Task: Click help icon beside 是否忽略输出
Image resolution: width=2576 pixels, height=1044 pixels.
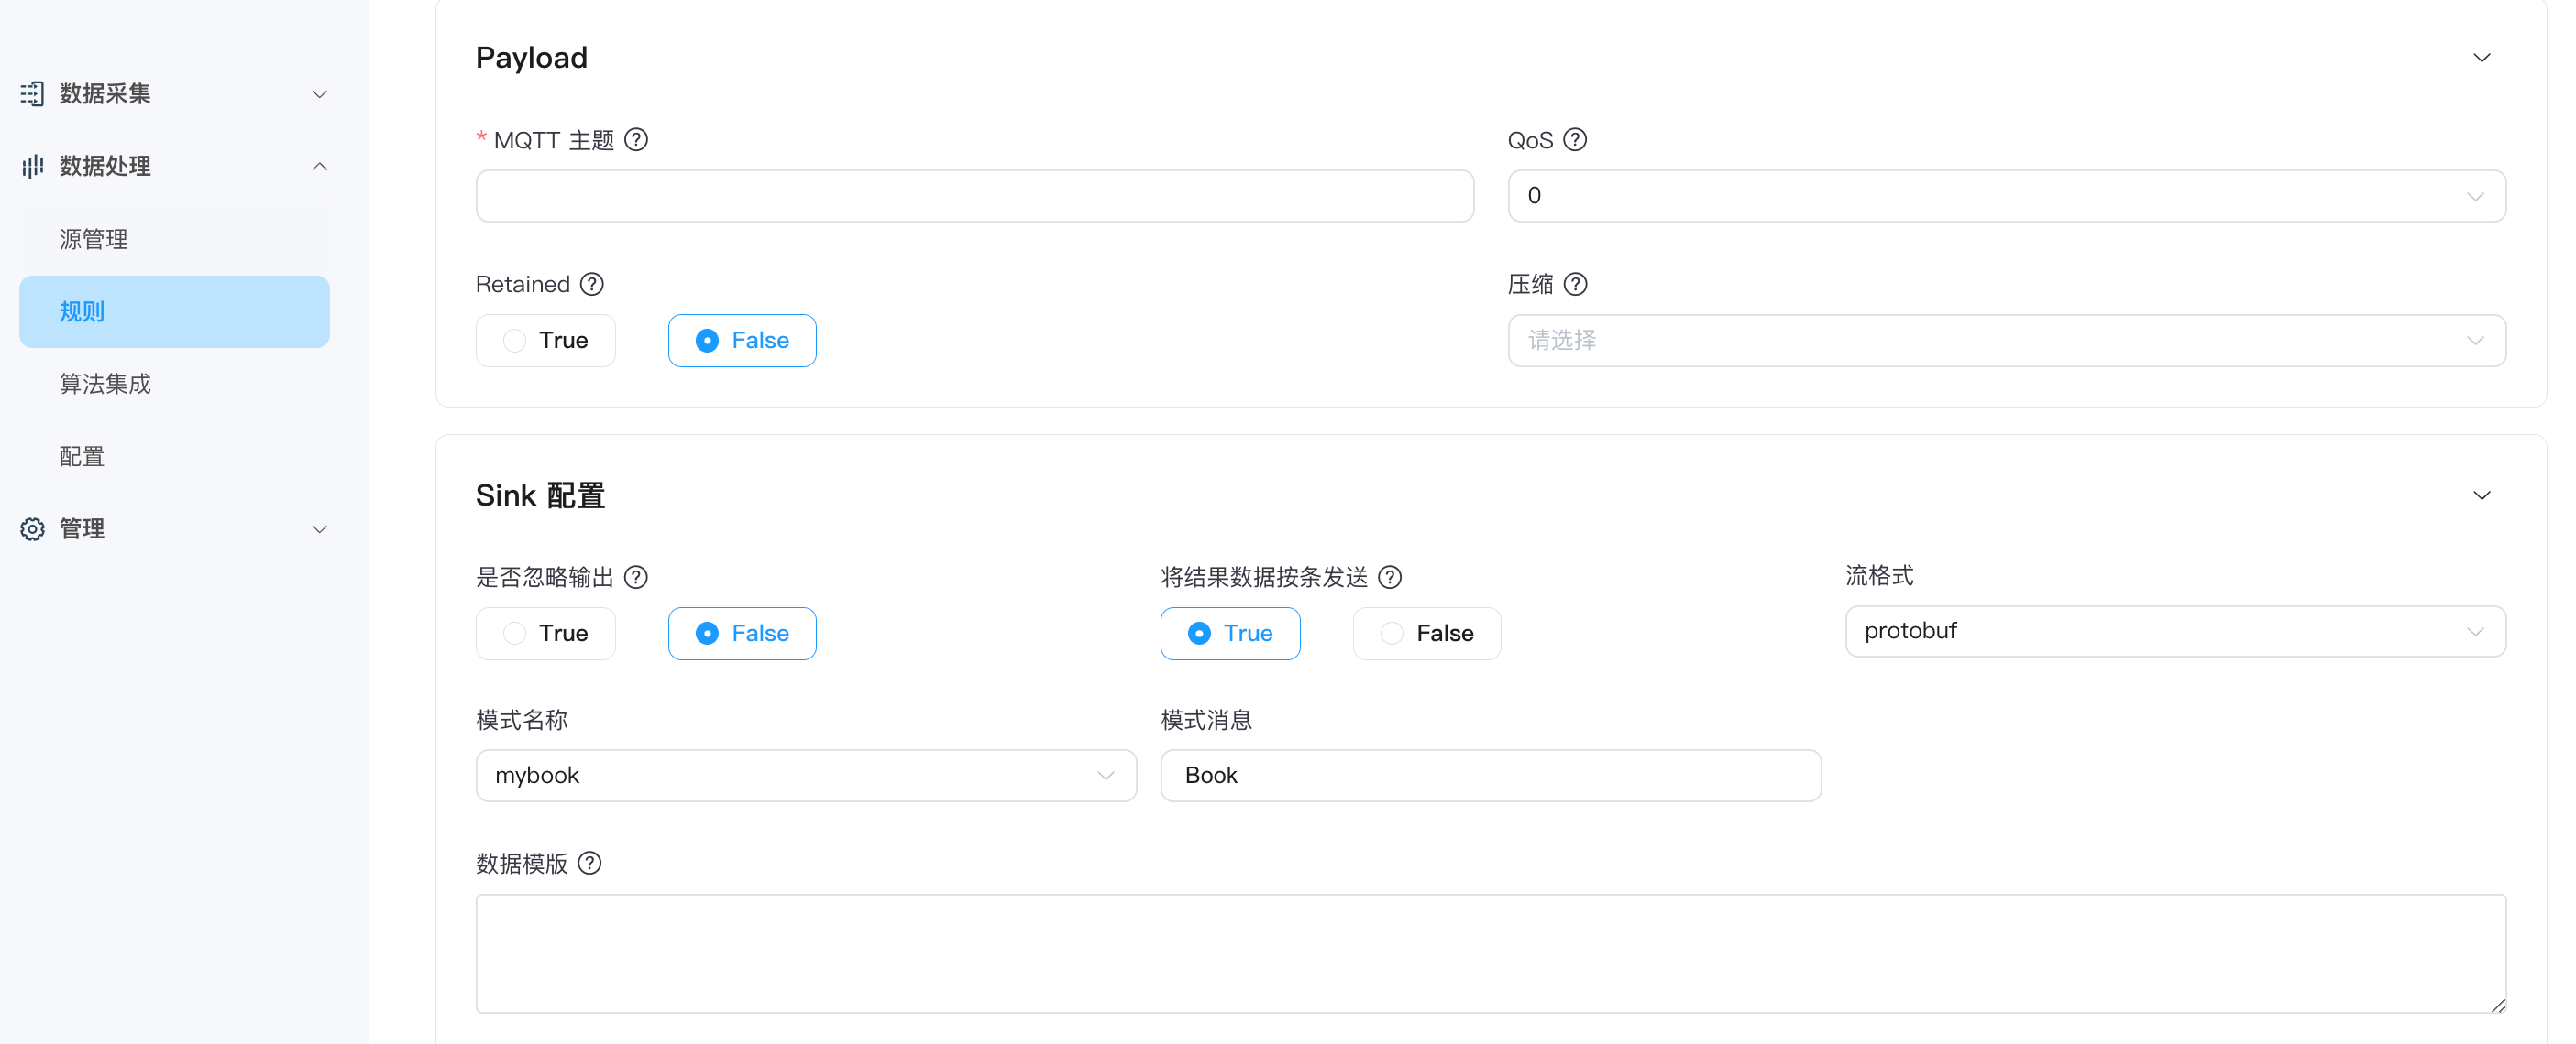Action: click(636, 578)
